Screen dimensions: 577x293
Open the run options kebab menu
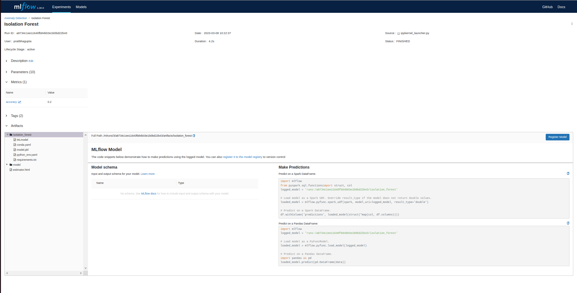pos(572,24)
